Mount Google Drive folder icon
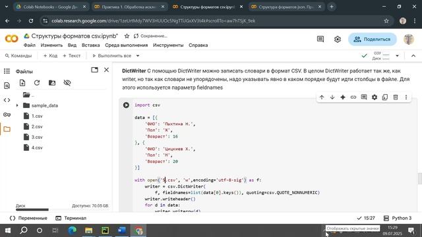422x237 pixels. [x=52, y=83]
